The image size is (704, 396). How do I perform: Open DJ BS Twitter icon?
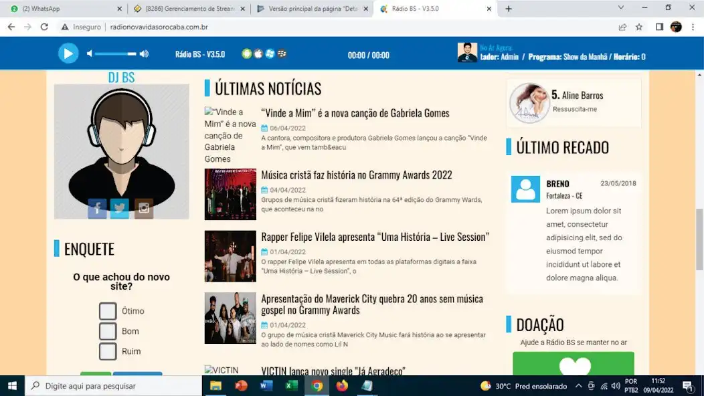tap(120, 208)
